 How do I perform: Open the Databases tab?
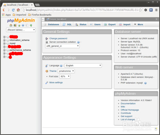(x=52, y=24)
